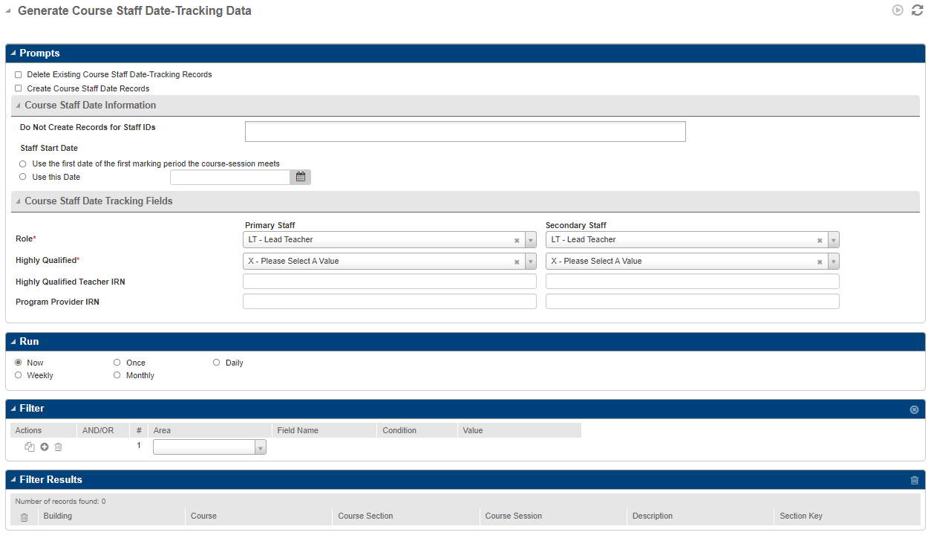Delete filter row using trash icon
Image resolution: width=931 pixels, height=535 pixels.
(x=59, y=447)
